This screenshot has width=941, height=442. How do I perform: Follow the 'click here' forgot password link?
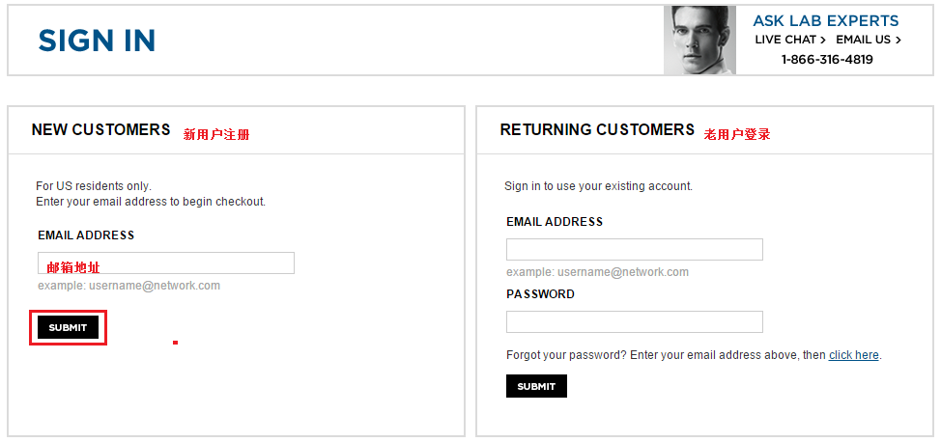tap(853, 355)
